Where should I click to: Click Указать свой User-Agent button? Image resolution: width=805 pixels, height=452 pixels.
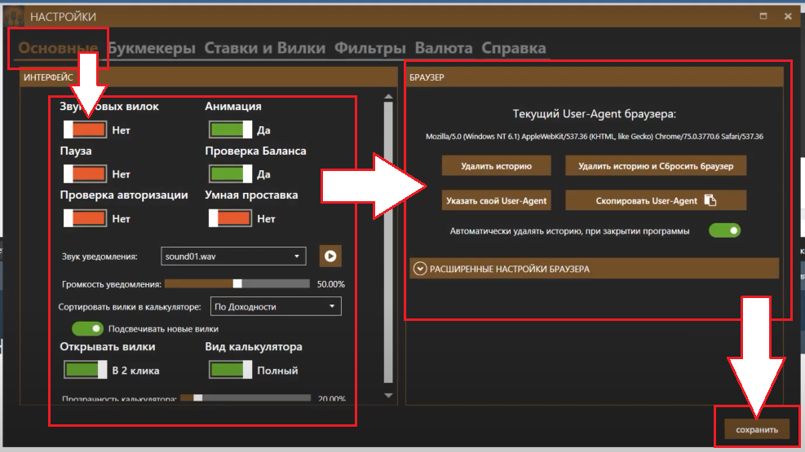[x=497, y=200]
